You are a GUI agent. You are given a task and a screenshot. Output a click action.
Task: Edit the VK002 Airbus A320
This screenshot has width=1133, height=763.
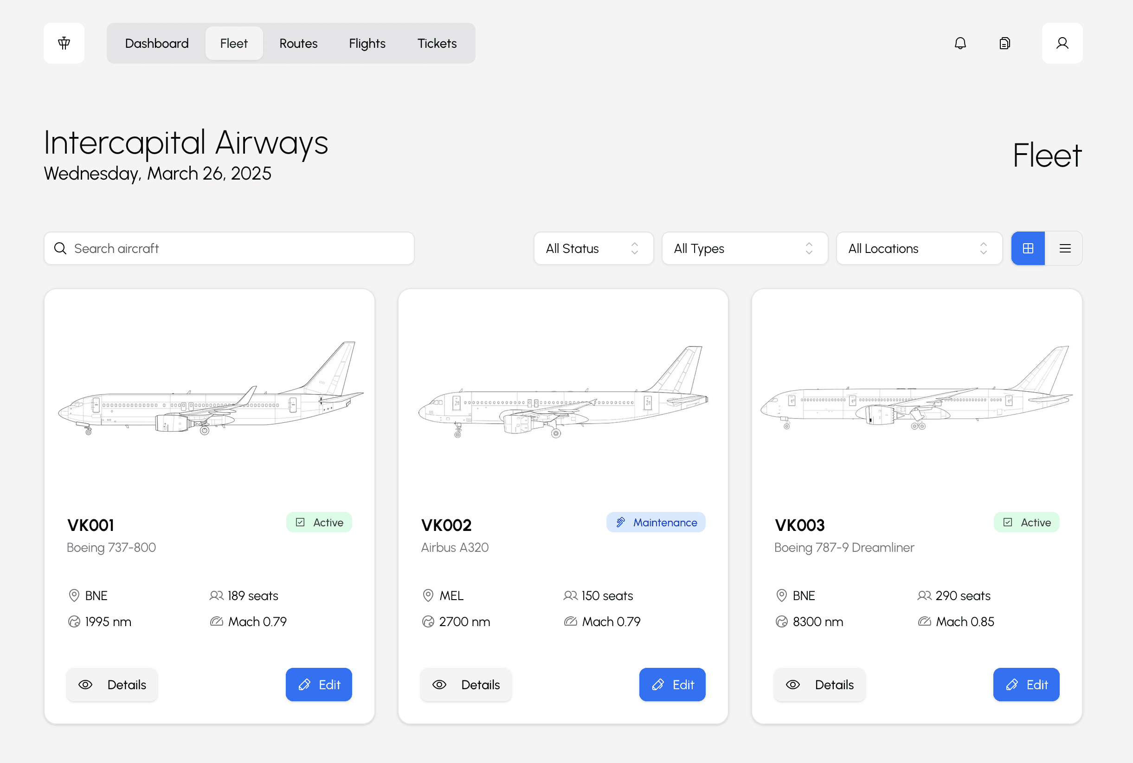coord(672,685)
